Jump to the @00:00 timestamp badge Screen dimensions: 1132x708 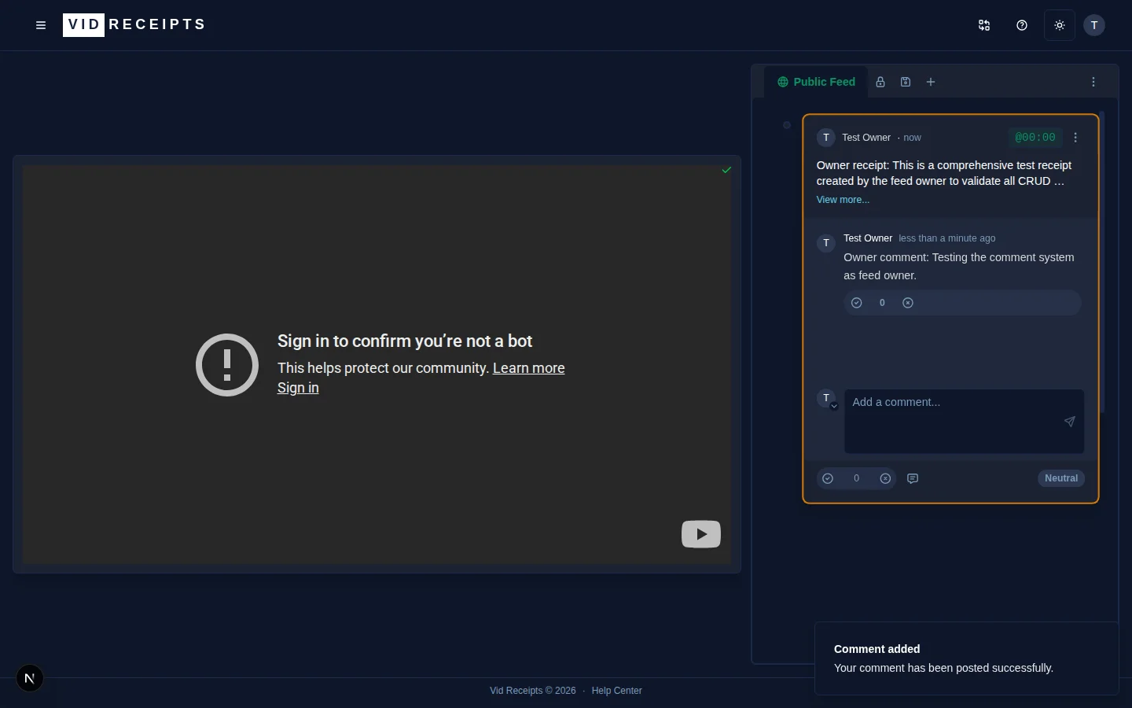[x=1035, y=138]
